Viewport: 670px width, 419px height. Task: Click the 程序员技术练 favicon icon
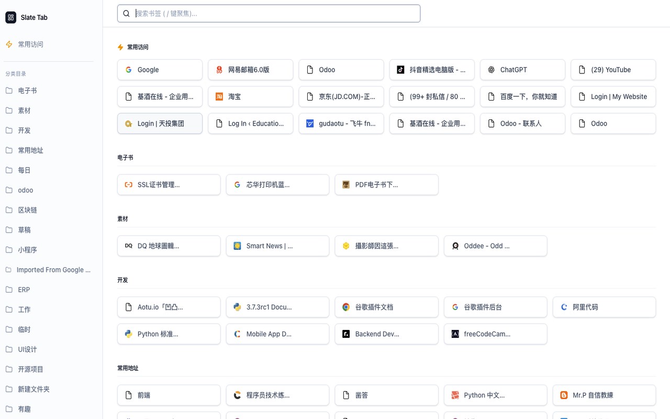pyautogui.click(x=237, y=395)
